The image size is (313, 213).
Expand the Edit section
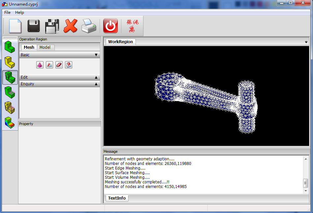click(59, 77)
